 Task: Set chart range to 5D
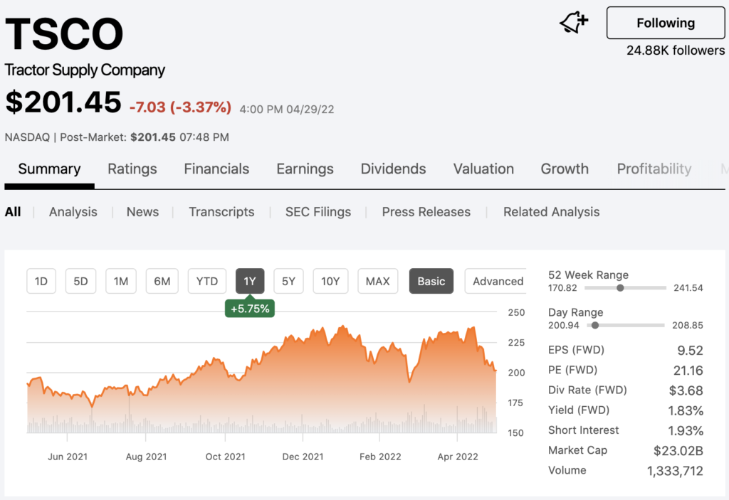81,281
